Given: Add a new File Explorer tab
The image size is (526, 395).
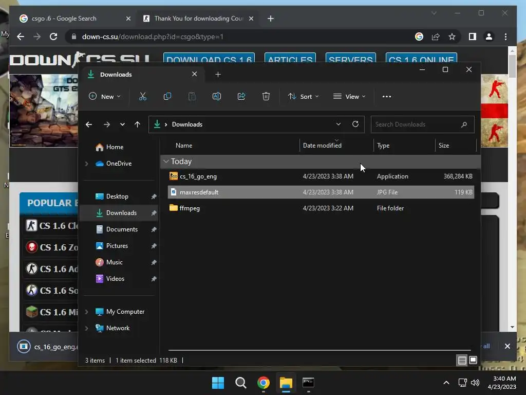Looking at the screenshot, I should (x=218, y=75).
